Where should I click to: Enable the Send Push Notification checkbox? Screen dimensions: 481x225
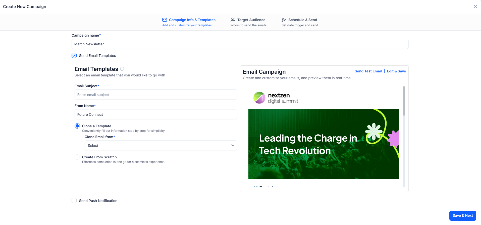pyautogui.click(x=74, y=200)
